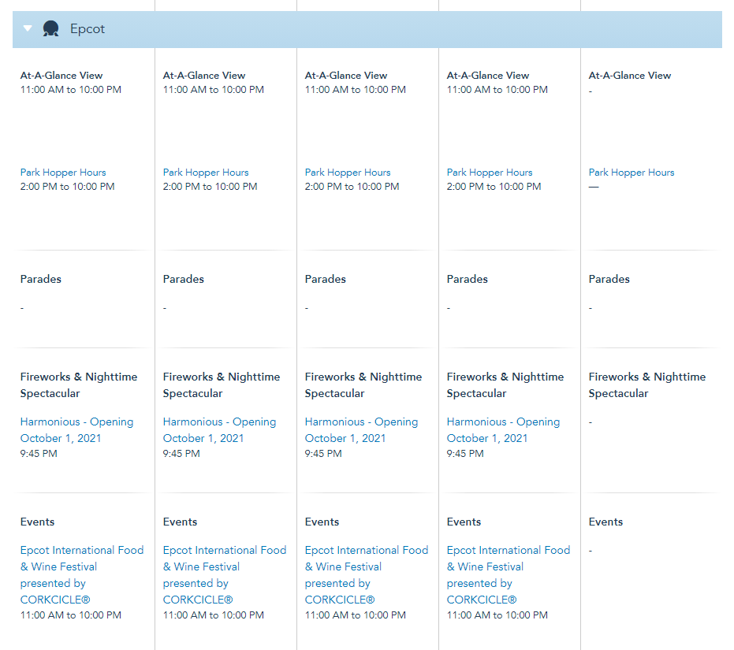Open Food & Wine Festival link in fourth column
Image resolution: width=734 pixels, height=650 pixels.
point(509,574)
